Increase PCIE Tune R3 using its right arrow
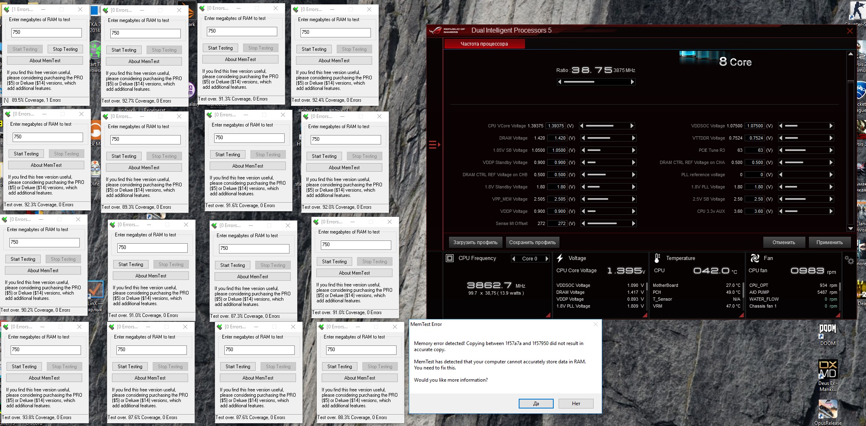This screenshot has width=866, height=426. point(831,150)
